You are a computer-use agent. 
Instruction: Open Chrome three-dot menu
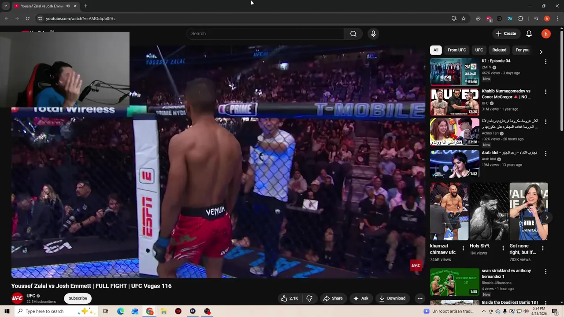click(x=558, y=18)
